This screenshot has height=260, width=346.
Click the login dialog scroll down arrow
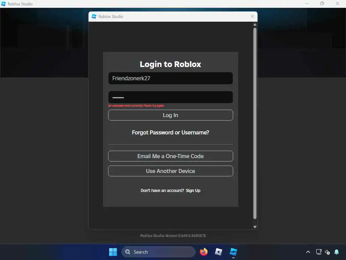[x=255, y=227]
